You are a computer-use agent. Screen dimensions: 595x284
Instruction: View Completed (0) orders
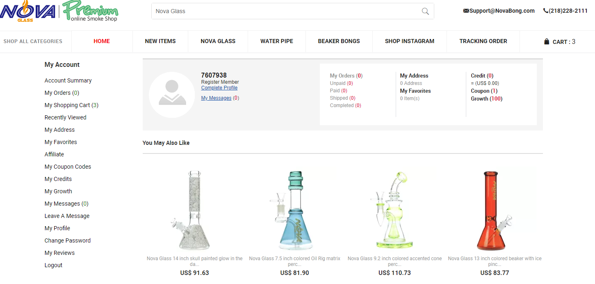tap(345, 105)
